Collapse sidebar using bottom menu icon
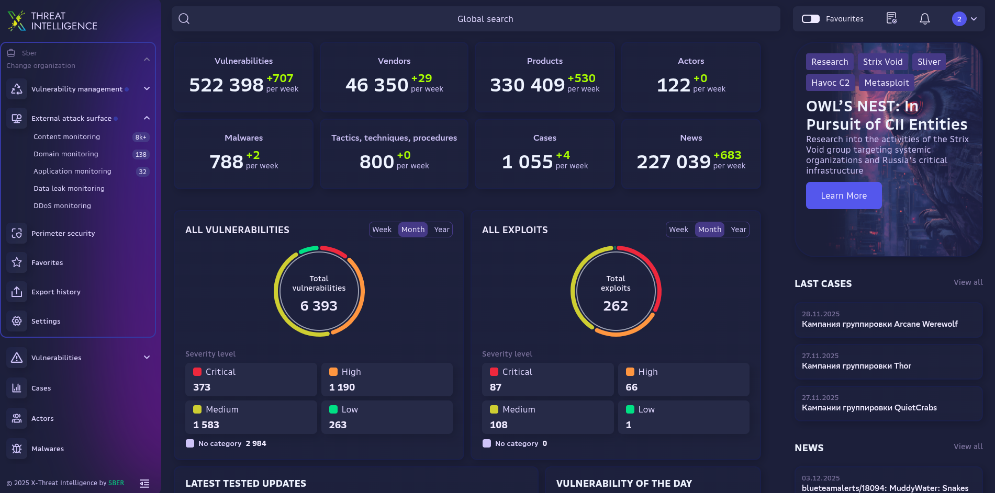 (x=144, y=484)
